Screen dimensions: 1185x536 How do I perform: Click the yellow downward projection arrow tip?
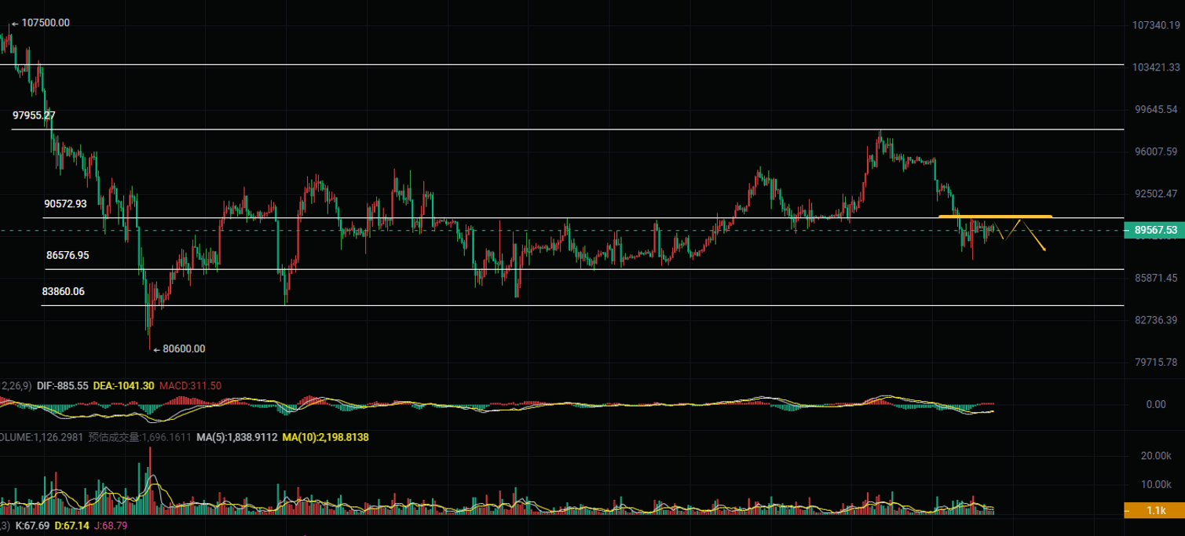1044,250
